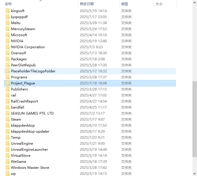Screen dimensions: 197x176
Task: Click the tdappdesktop-updater folder name
Action: [x=30, y=131]
